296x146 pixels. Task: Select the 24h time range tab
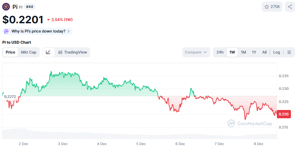[220, 52]
